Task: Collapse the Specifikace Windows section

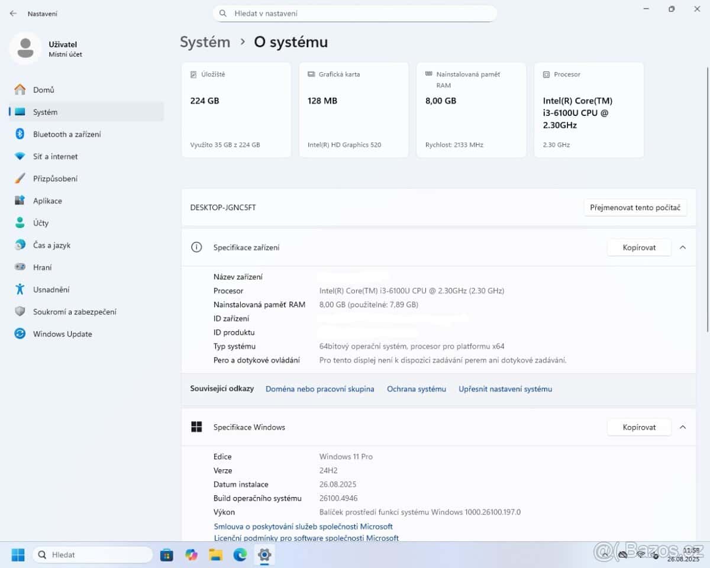Action: coord(683,427)
